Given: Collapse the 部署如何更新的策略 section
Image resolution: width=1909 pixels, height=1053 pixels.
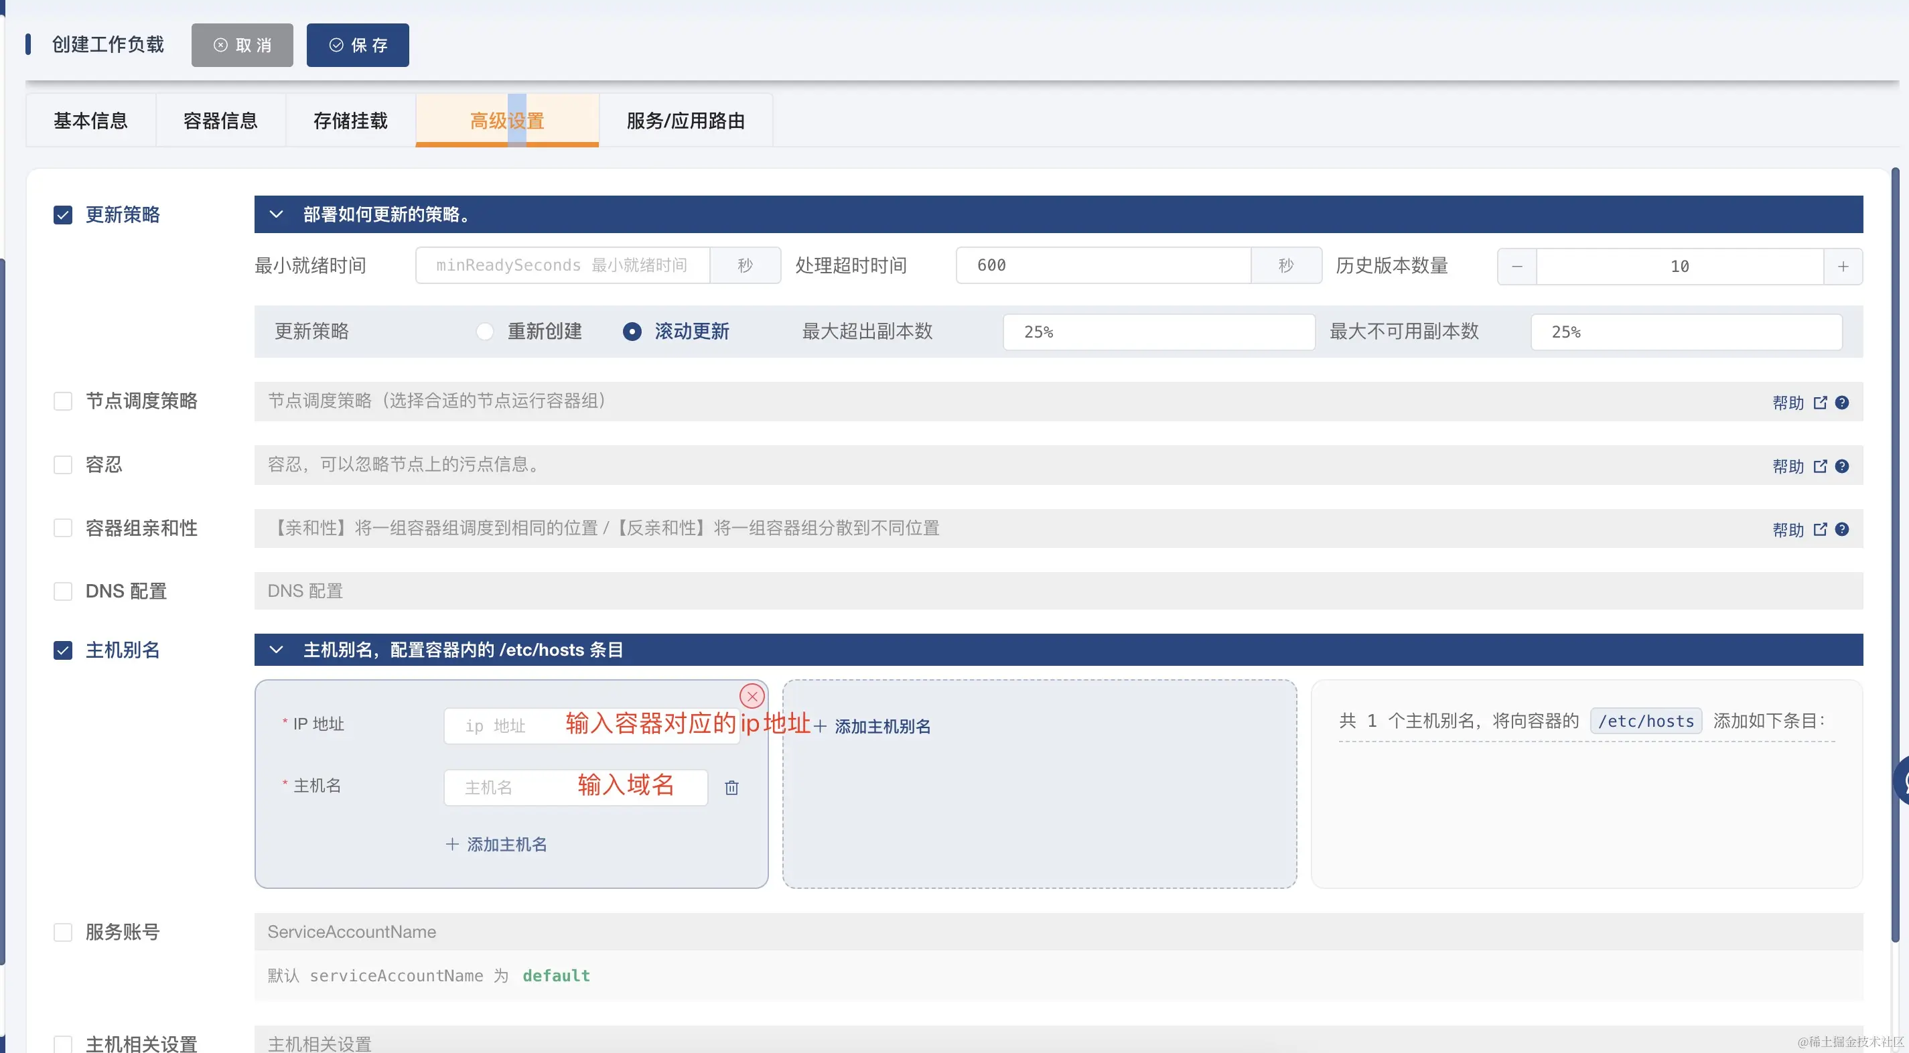Looking at the screenshot, I should coord(277,214).
